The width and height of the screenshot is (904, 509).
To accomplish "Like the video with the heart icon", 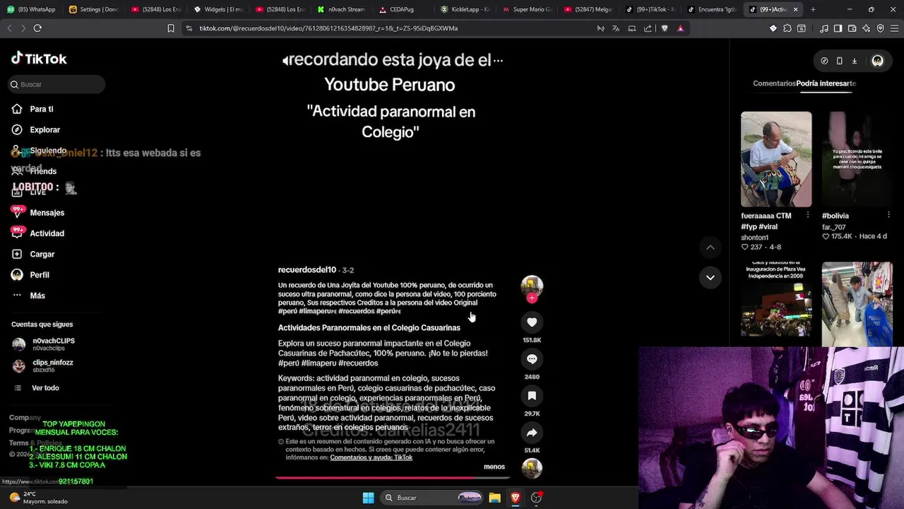I will (x=532, y=322).
